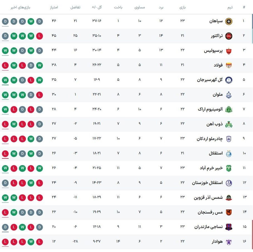This screenshot has width=253, height=252.
Task: Click the Gol Gohar Sirjan club logo
Action: [229, 80]
